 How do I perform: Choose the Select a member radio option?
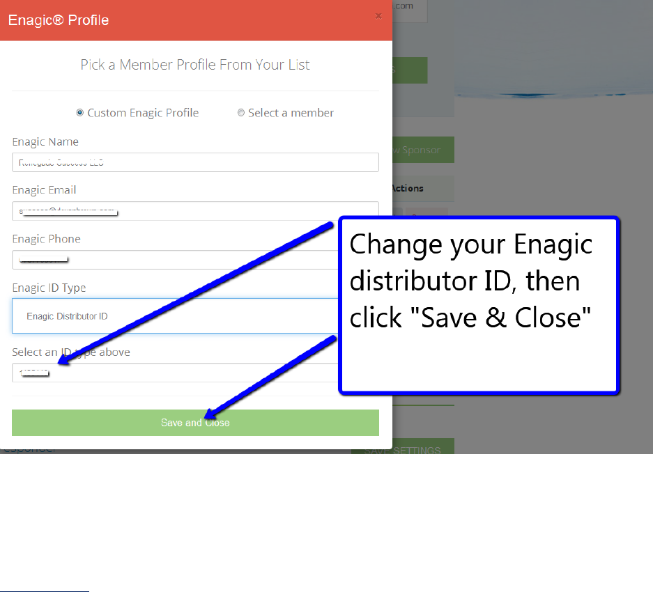(x=240, y=112)
